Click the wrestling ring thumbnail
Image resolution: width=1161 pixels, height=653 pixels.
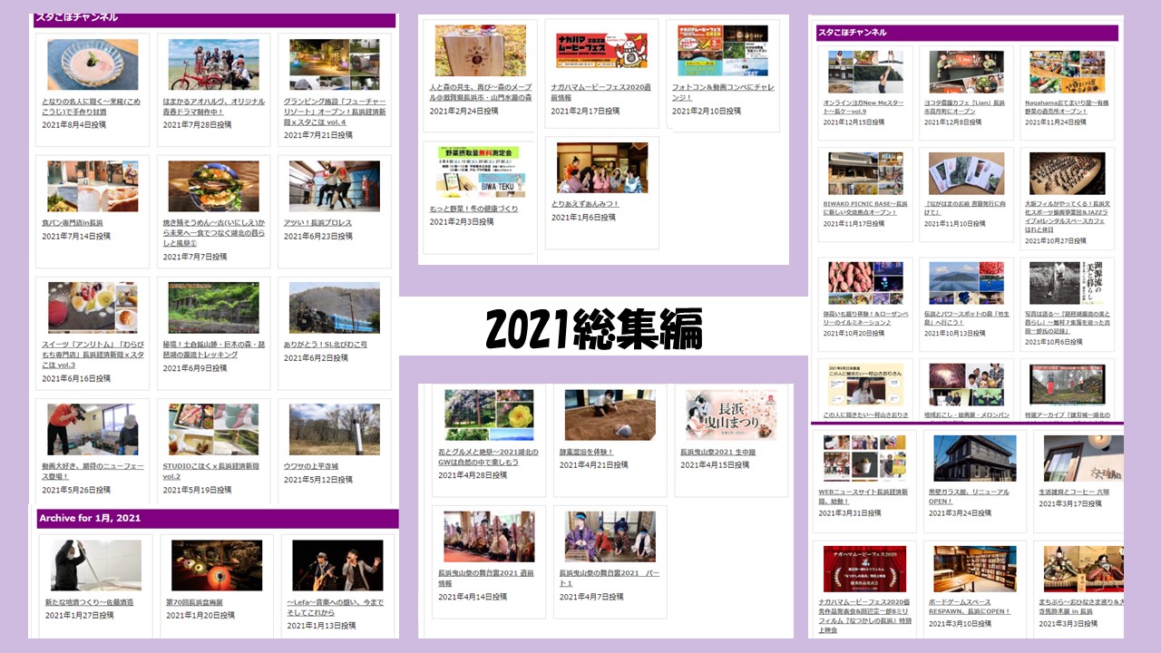tap(334, 186)
